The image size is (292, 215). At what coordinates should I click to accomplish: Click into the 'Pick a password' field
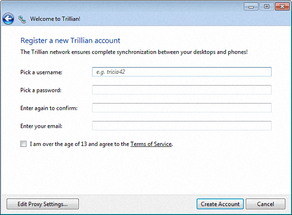tap(182, 90)
